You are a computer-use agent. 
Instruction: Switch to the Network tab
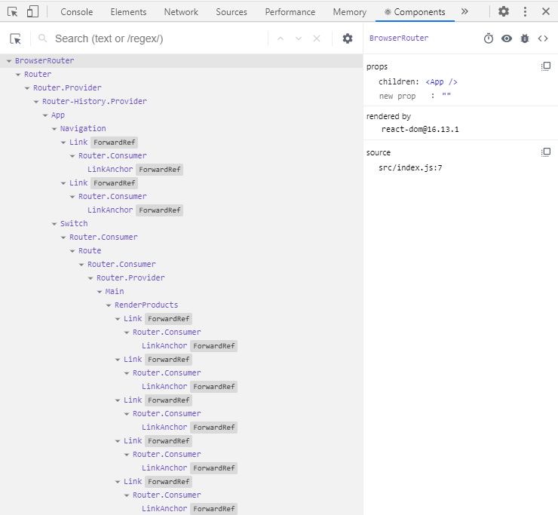(181, 12)
